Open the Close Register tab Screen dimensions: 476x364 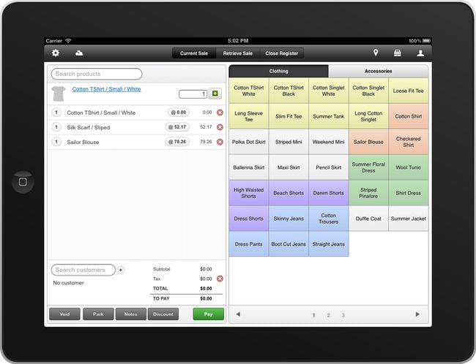(x=282, y=53)
